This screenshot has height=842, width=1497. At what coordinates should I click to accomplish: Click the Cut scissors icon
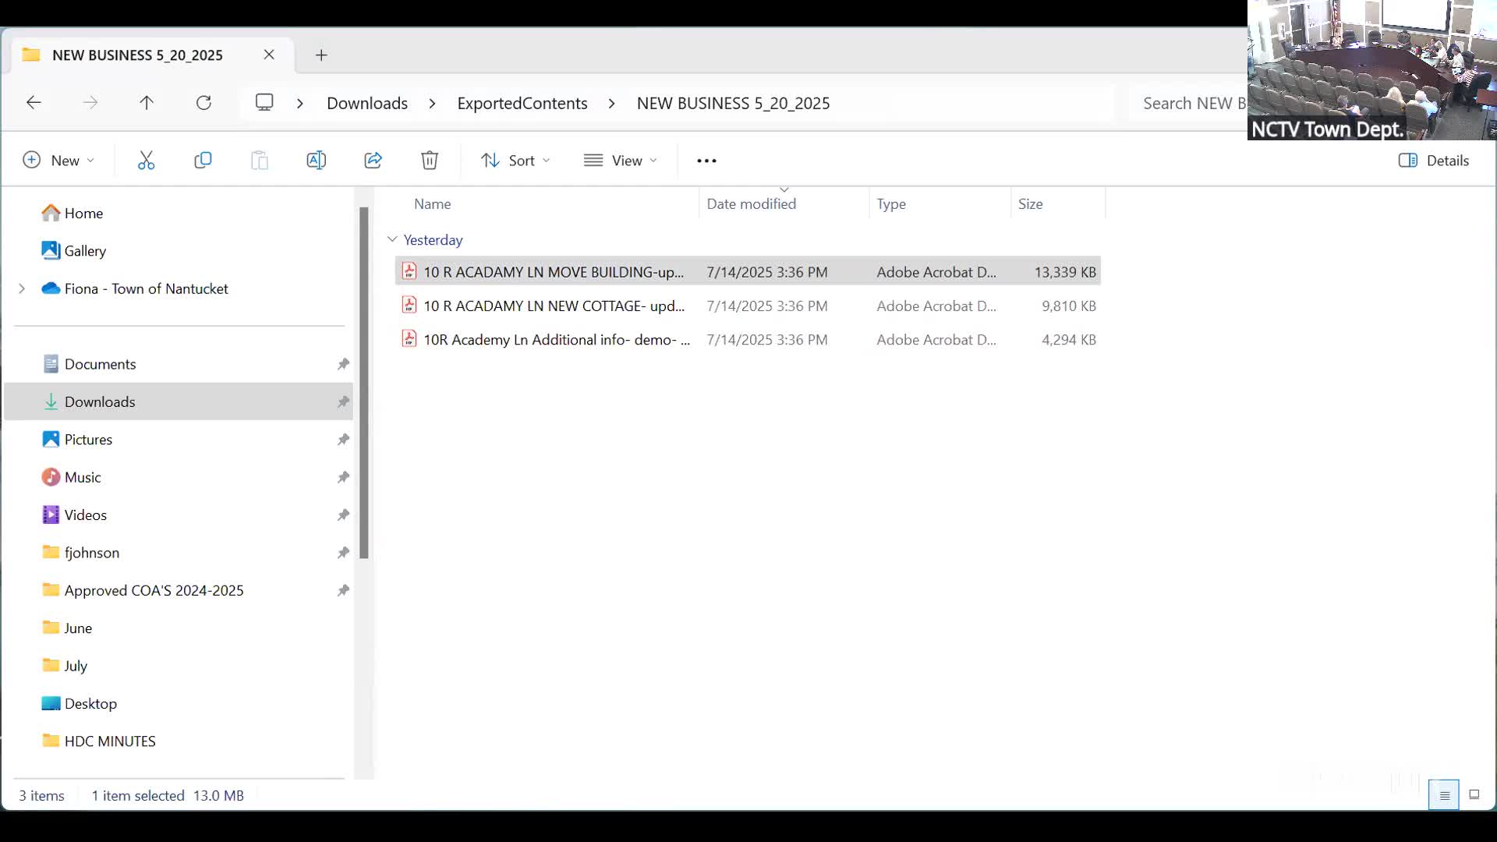click(146, 161)
